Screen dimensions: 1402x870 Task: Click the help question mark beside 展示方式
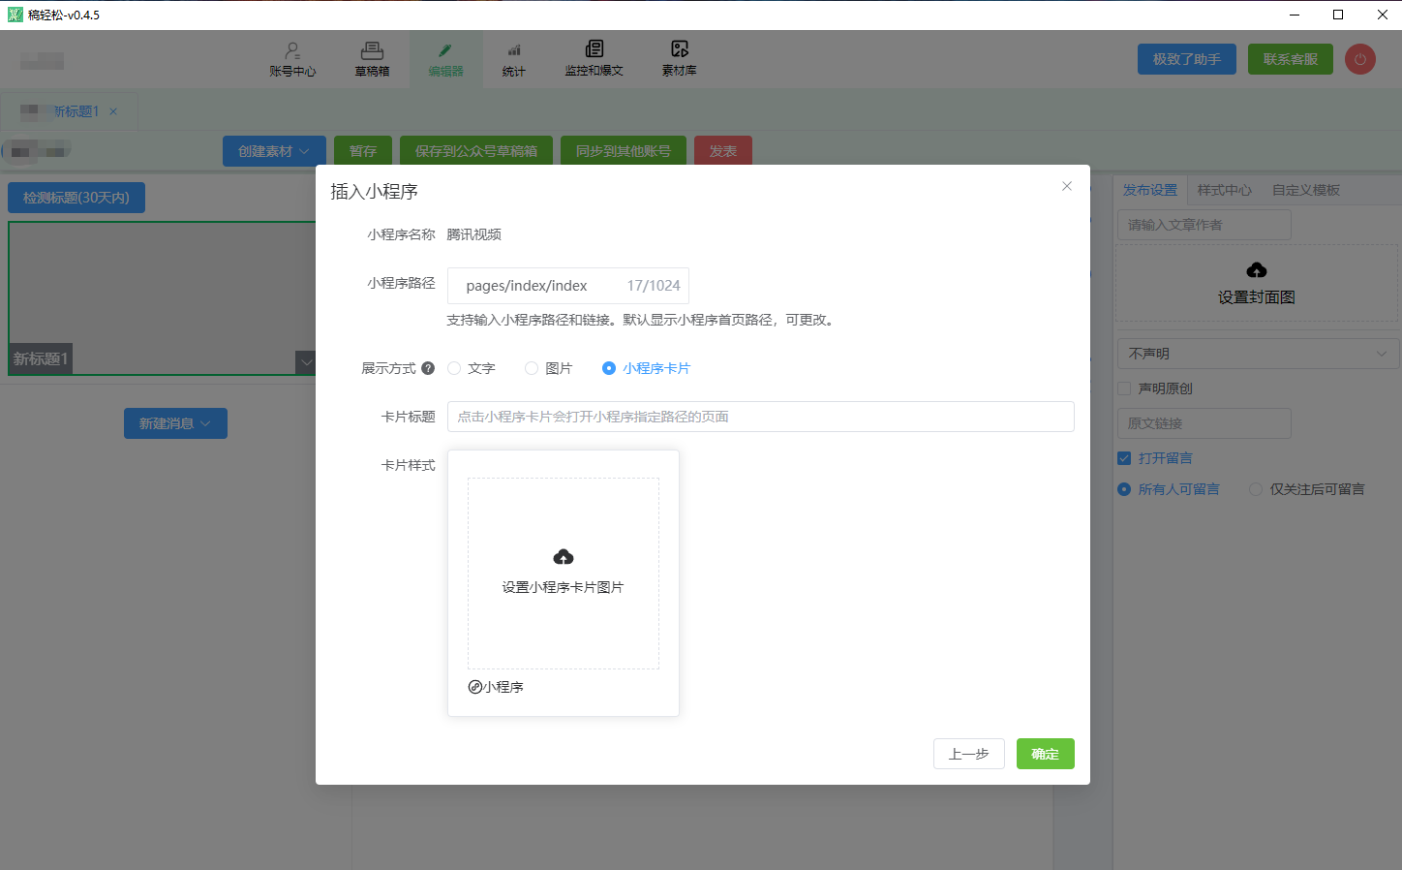[428, 368]
